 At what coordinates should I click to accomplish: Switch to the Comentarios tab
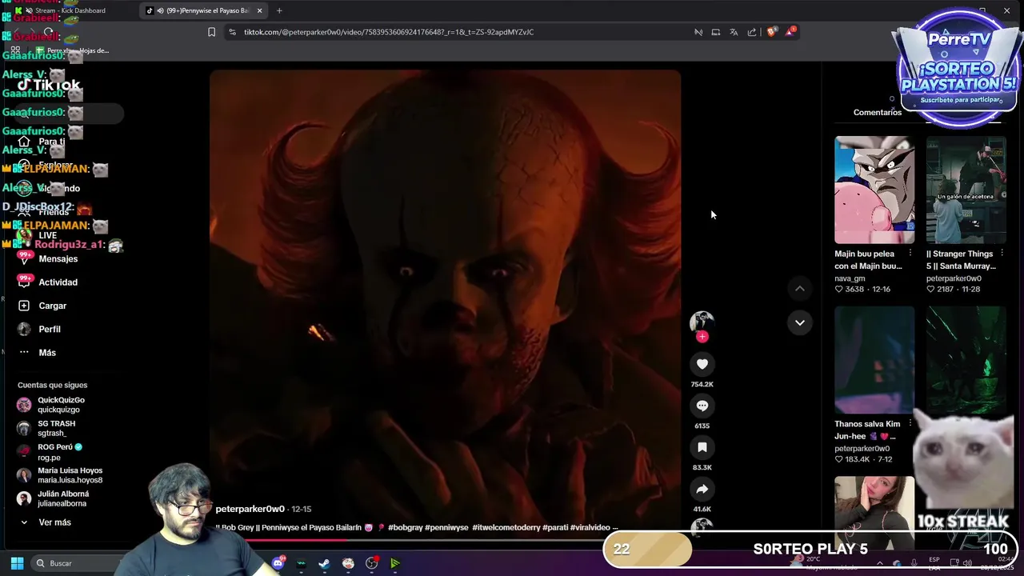877,113
